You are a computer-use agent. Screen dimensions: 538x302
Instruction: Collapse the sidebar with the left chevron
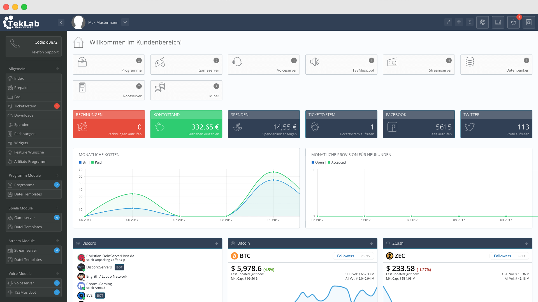pos(61,22)
